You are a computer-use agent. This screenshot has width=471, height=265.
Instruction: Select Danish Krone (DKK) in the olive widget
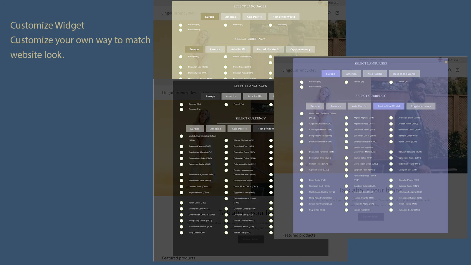(181, 73)
